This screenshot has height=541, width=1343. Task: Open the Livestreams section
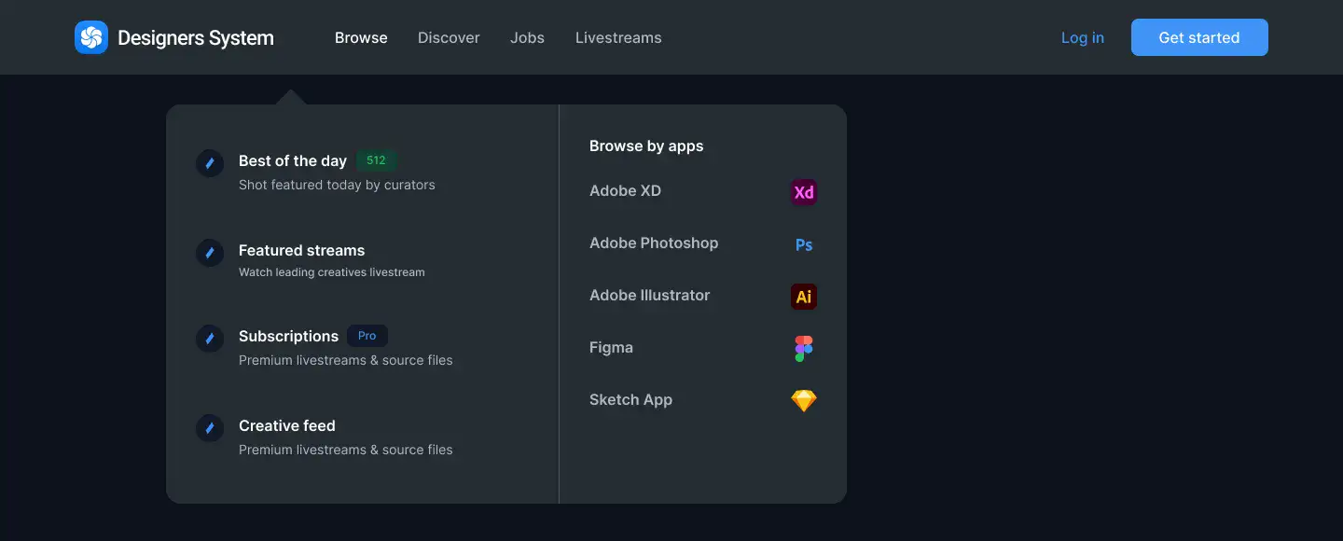click(x=618, y=37)
